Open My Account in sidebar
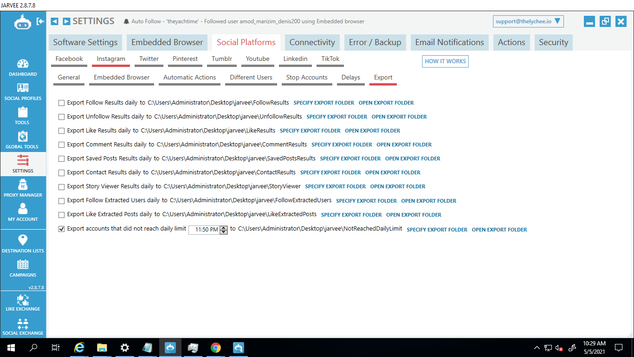This screenshot has height=357, width=634. [x=23, y=212]
